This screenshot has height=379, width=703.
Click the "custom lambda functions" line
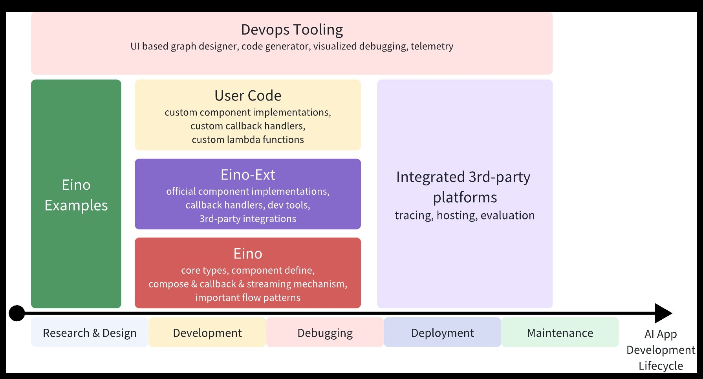[248, 140]
